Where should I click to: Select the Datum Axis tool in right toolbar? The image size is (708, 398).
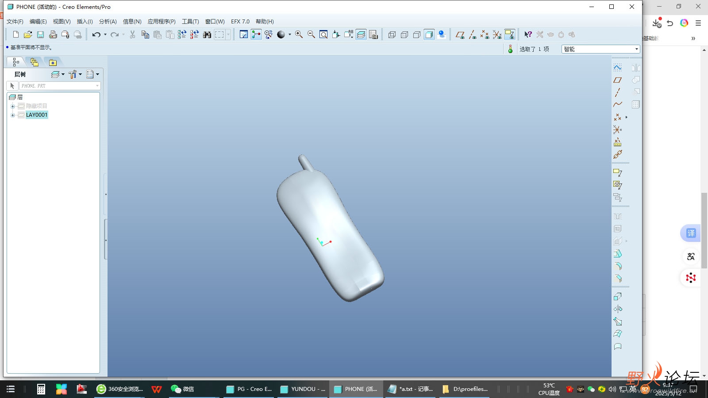[618, 92]
